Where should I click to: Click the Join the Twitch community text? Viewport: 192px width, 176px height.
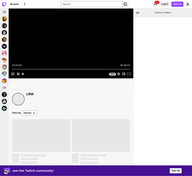[x=33, y=171]
